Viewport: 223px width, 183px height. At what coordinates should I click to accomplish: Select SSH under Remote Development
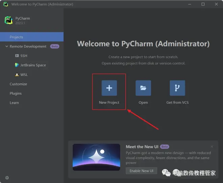24,56
